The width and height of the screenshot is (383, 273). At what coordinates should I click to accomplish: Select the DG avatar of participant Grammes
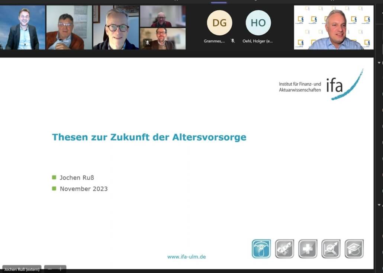click(219, 23)
